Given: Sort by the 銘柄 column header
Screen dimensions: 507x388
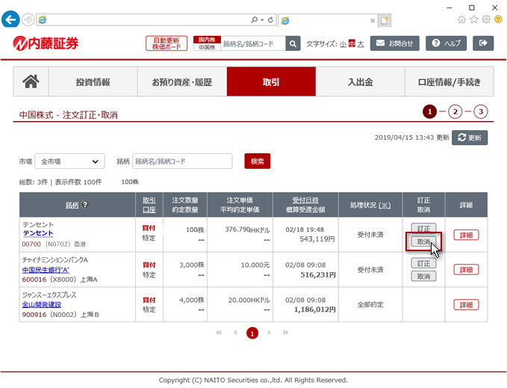Looking at the screenshot, I should coord(72,205).
